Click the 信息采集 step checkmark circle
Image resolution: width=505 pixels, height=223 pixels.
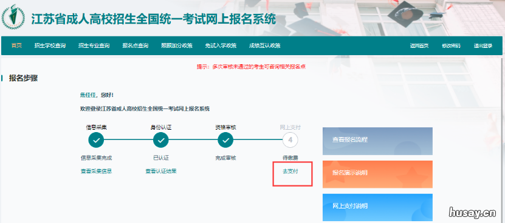[96, 140]
